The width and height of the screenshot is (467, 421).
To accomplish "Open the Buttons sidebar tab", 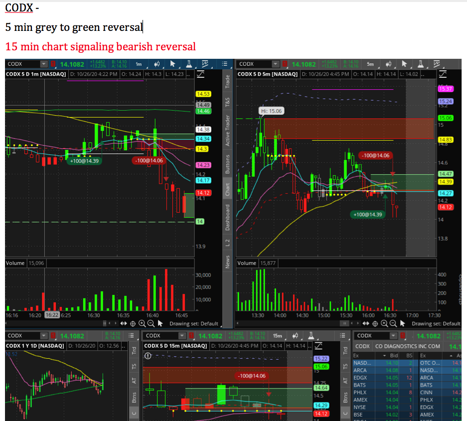I will click(x=228, y=164).
